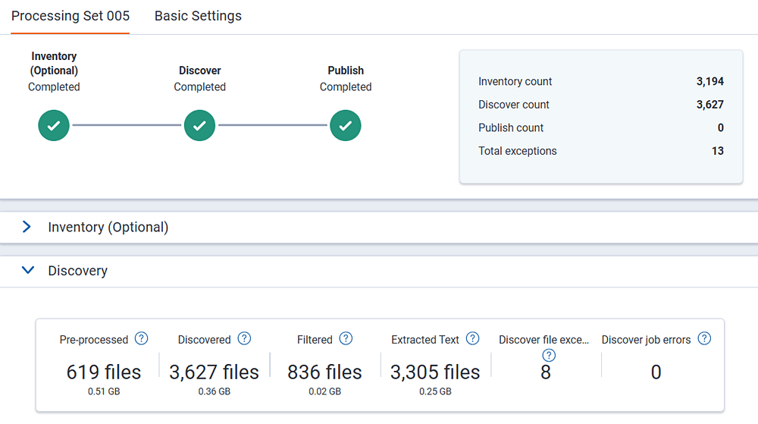Click the 0.25 GB size text

point(435,391)
